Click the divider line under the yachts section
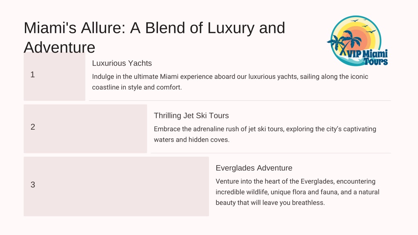 coord(240,100)
